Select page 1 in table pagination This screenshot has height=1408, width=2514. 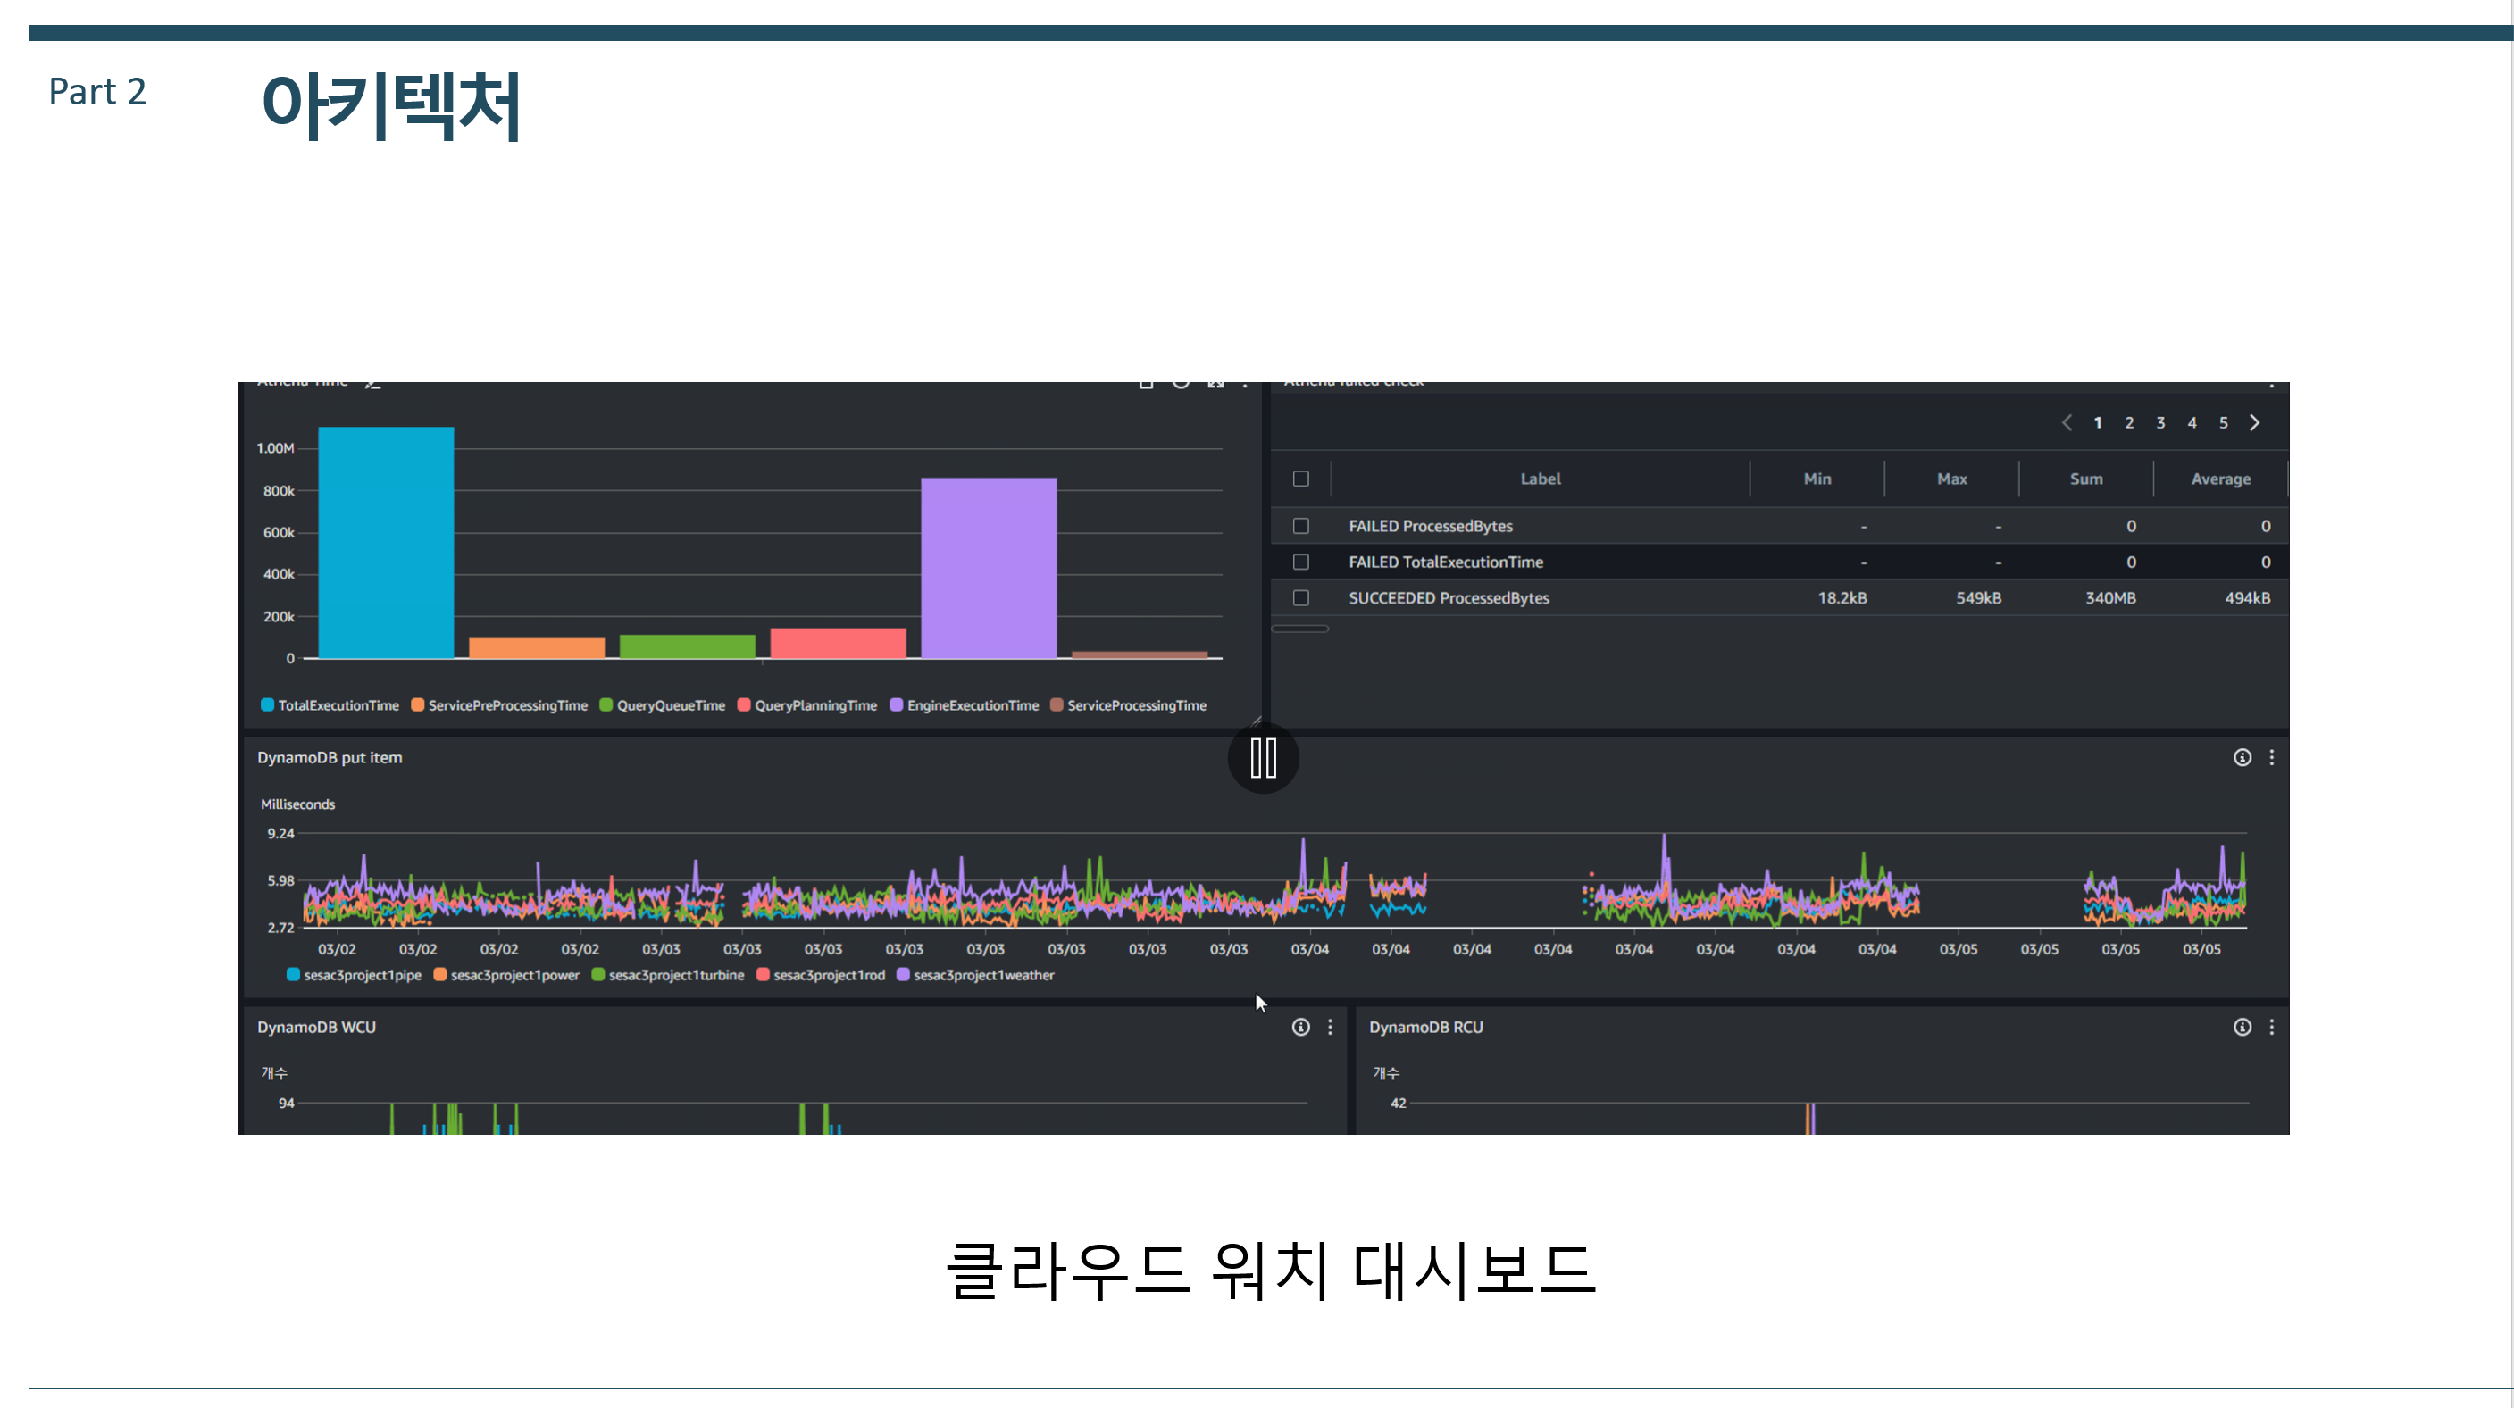pyautogui.click(x=2097, y=422)
